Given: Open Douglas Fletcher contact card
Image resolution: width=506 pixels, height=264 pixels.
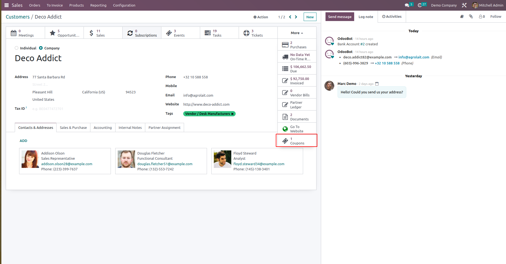Looking at the screenshot, I should coord(161,161).
